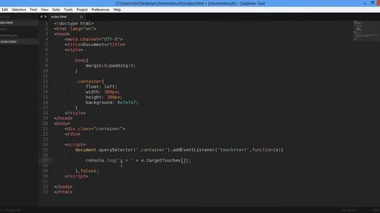The height and width of the screenshot is (213, 380).
Task: Open the Tools menu
Action: pyautogui.click(x=68, y=9)
